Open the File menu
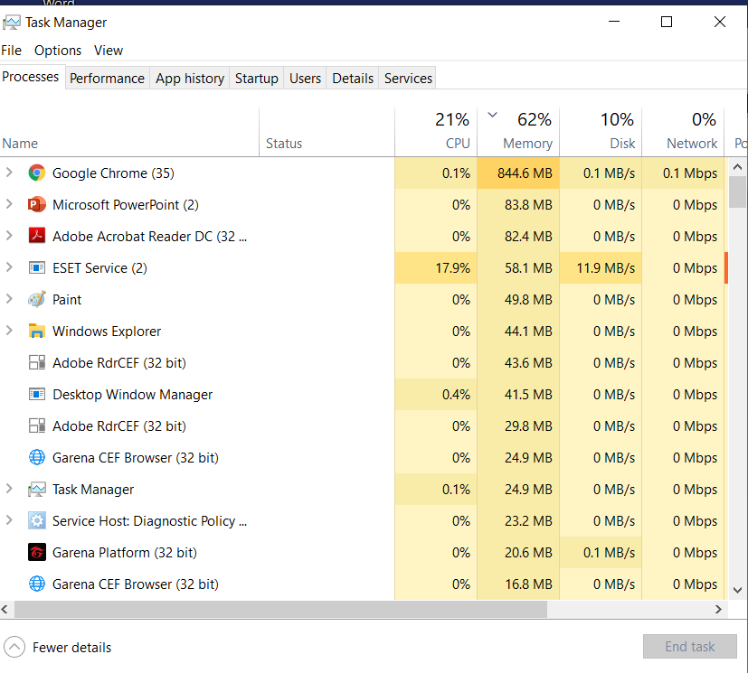The image size is (748, 673). [x=12, y=51]
